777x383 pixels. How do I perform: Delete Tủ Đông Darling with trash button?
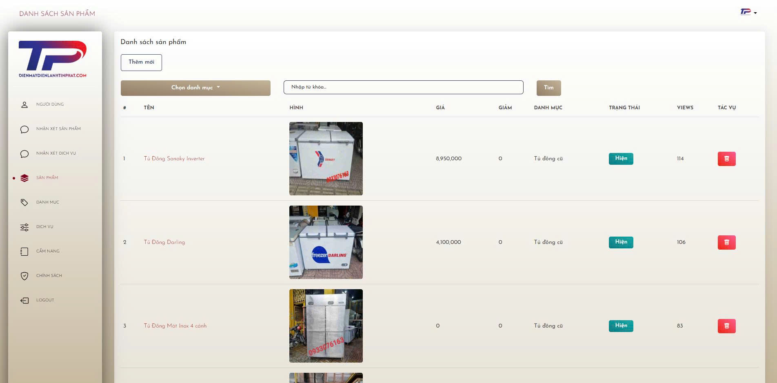coord(726,242)
